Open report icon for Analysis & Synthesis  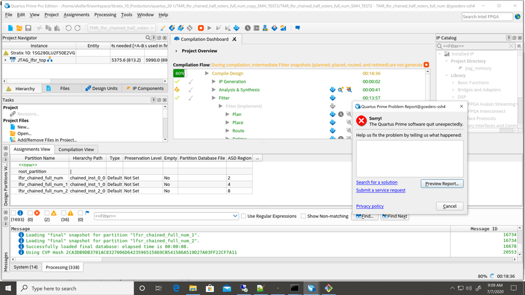pyautogui.click(x=333, y=90)
